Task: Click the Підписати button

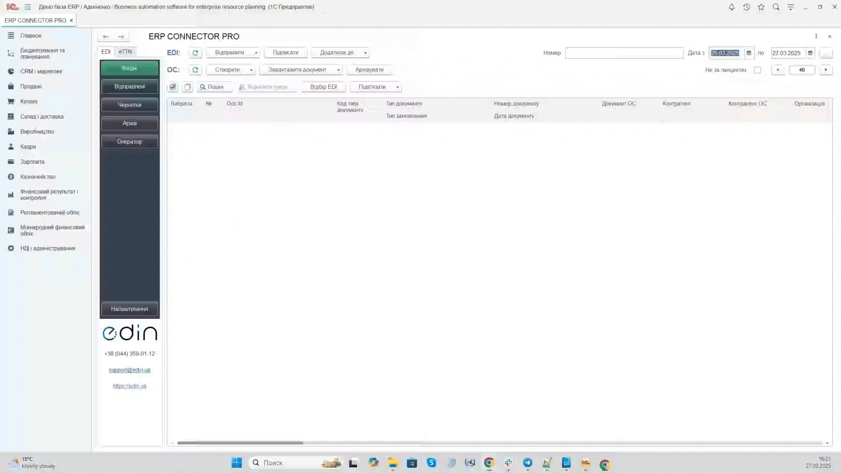Action: coord(285,53)
